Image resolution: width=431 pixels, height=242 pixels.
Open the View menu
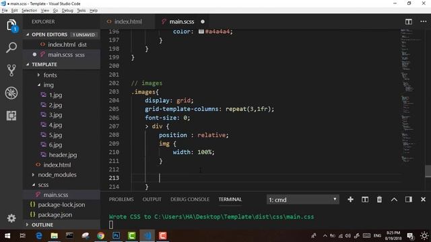click(x=45, y=11)
